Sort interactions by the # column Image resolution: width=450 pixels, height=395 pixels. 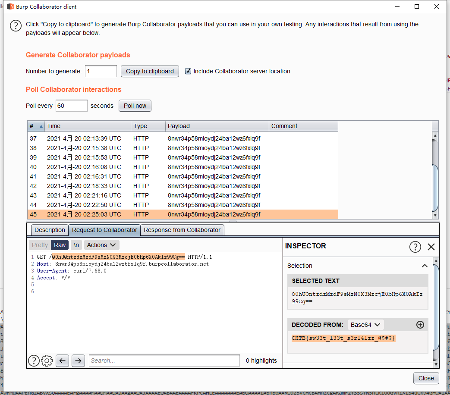[x=36, y=126]
